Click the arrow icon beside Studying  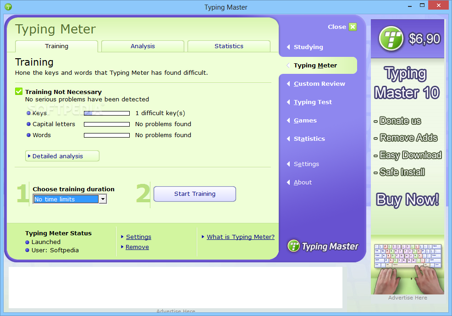[288, 47]
